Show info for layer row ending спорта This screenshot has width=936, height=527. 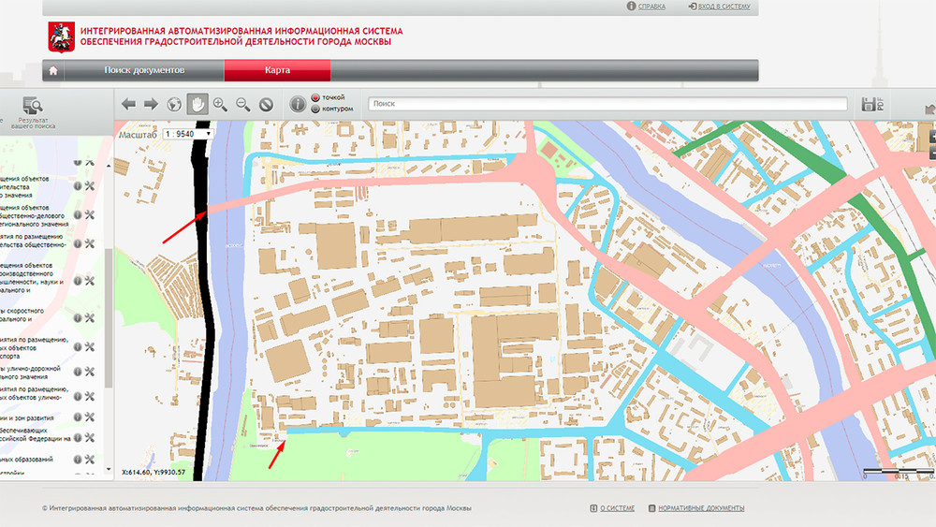78,346
